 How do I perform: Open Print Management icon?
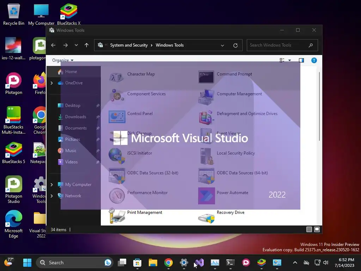[x=117, y=216]
